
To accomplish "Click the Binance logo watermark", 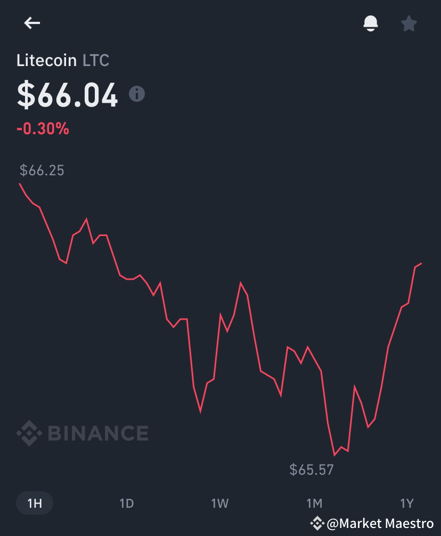I will pyautogui.click(x=83, y=434).
